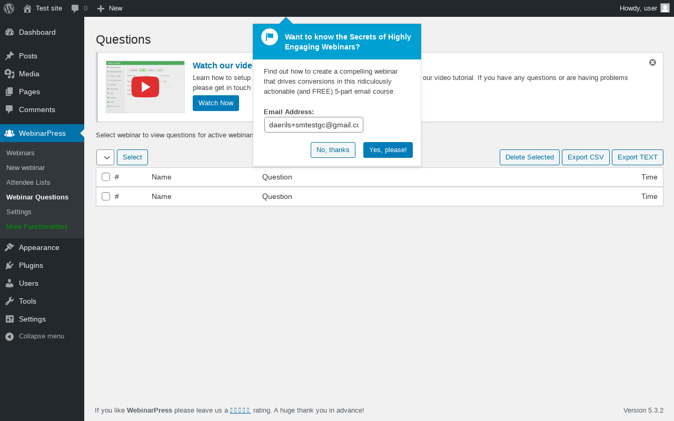The width and height of the screenshot is (674, 421).
Task: Click the Name column header
Action: [x=162, y=177]
